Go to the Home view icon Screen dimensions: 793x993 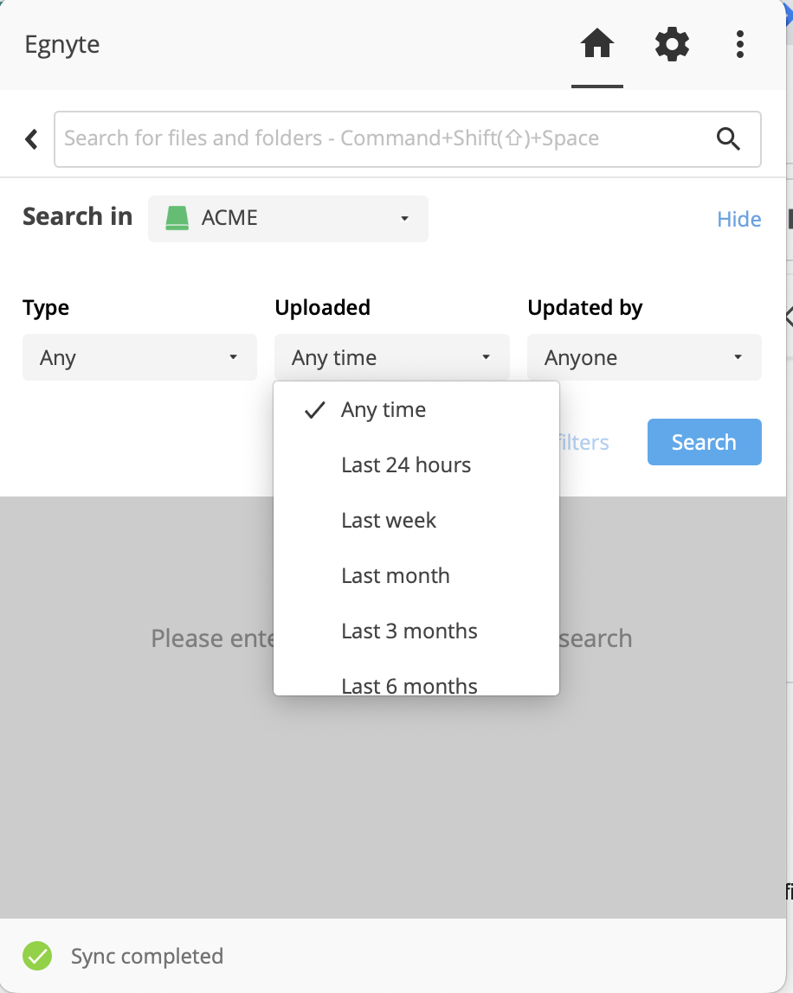click(x=597, y=44)
